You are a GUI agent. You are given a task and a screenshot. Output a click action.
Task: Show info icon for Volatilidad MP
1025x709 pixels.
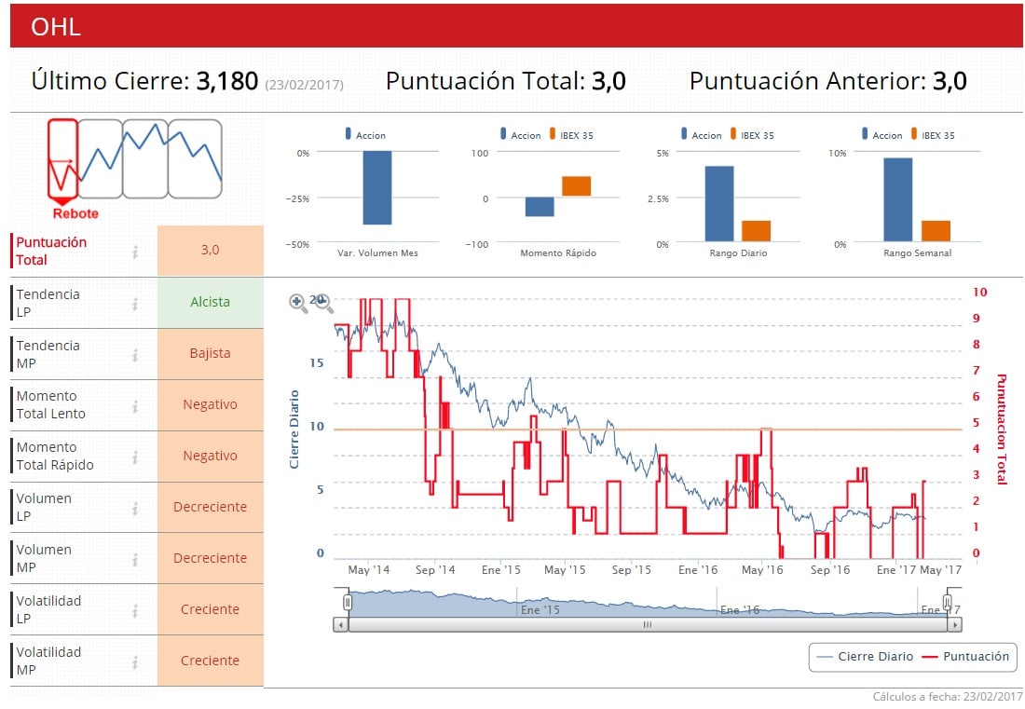(135, 662)
